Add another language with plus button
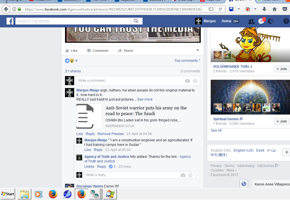 pos(287,152)
